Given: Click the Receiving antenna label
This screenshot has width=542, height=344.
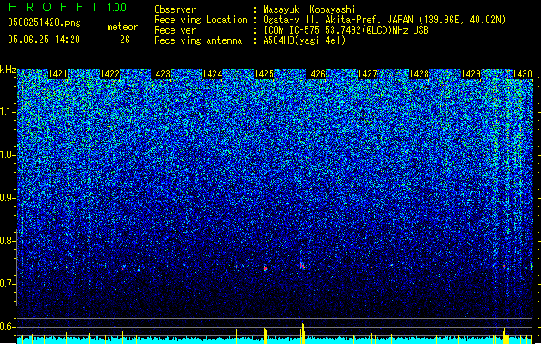Looking at the screenshot, I should point(198,40).
